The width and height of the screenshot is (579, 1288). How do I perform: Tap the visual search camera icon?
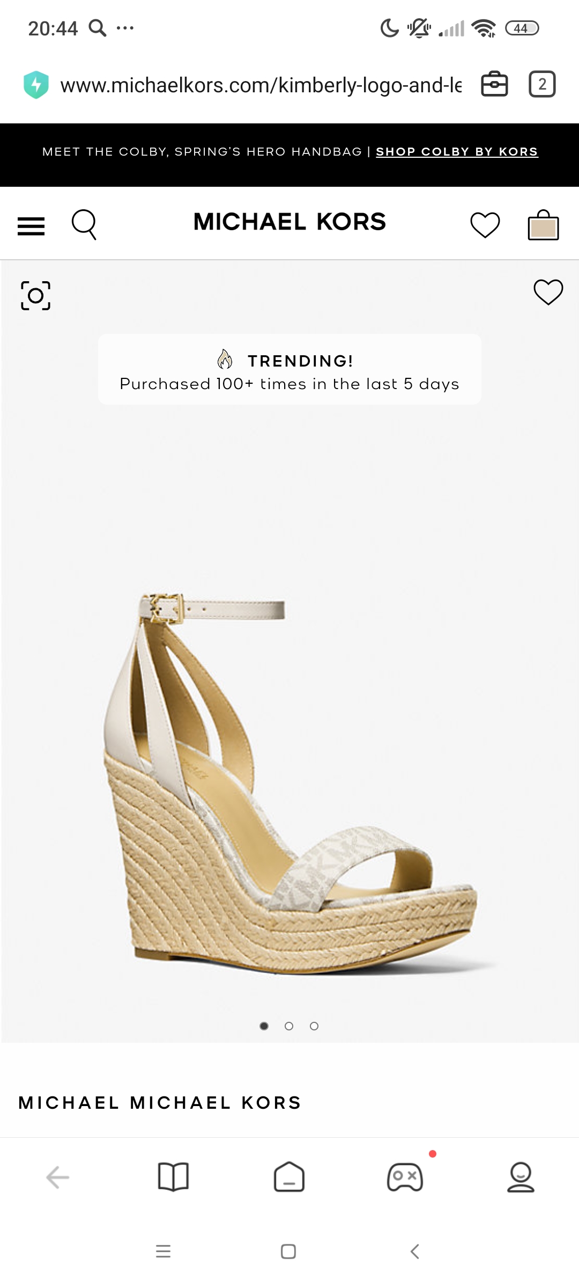coord(35,295)
